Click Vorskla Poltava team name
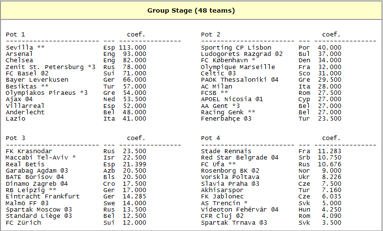This screenshot has width=383, height=231. 230,177
